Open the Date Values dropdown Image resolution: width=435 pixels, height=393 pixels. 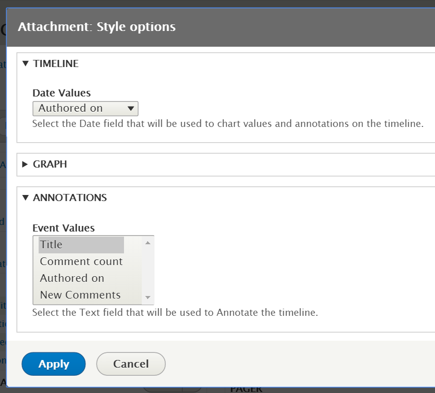[85, 108]
